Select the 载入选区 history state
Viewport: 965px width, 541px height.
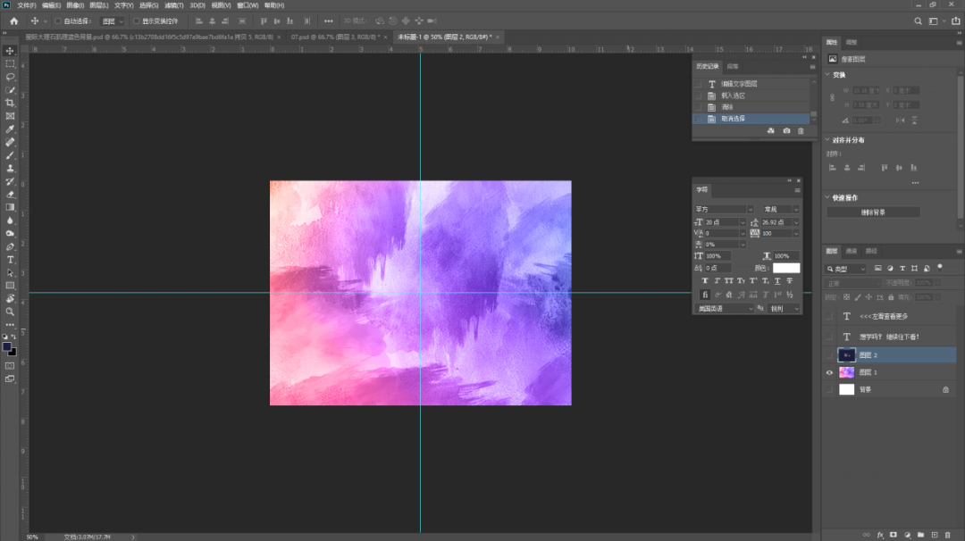pyautogui.click(x=733, y=96)
